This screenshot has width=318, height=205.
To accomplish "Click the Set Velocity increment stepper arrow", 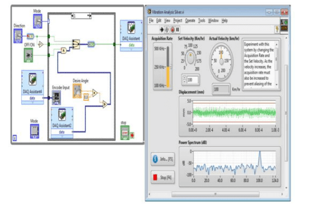I will pyautogui.click(x=184, y=77).
